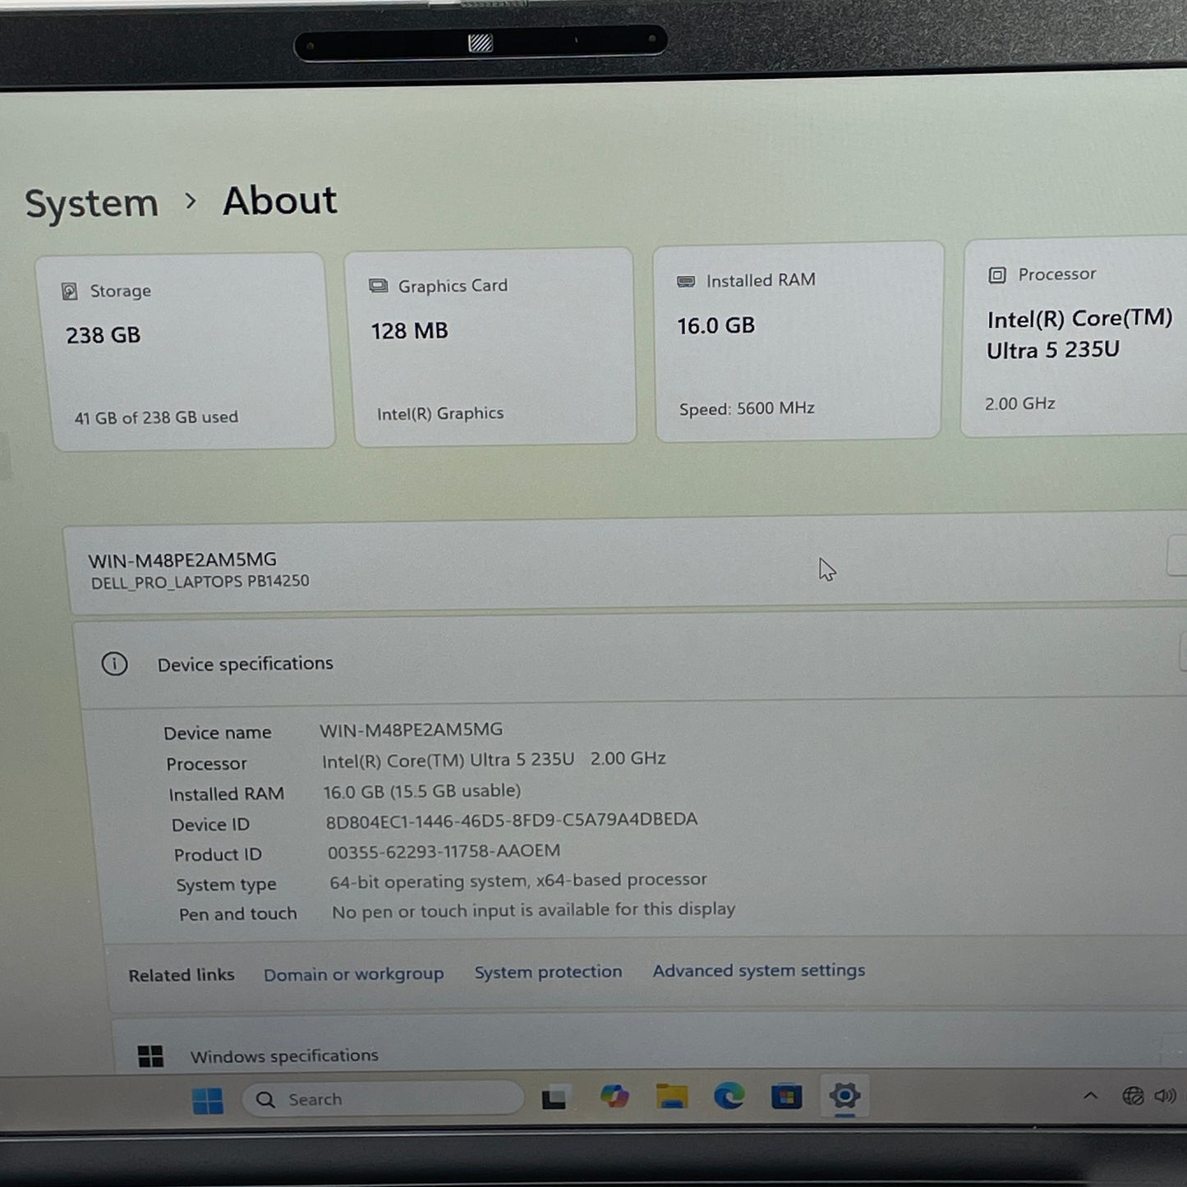The image size is (1187, 1187).
Task: Open Microsoft Store from the taskbar
Action: (786, 1097)
